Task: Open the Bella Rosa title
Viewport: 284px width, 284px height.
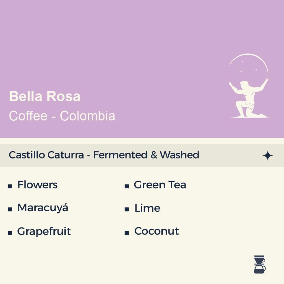Action: tap(45, 97)
